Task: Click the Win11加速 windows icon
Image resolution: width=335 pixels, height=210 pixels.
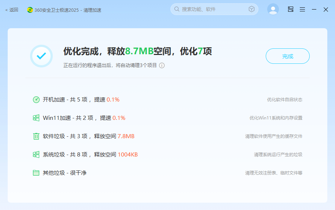Action: coord(36,118)
